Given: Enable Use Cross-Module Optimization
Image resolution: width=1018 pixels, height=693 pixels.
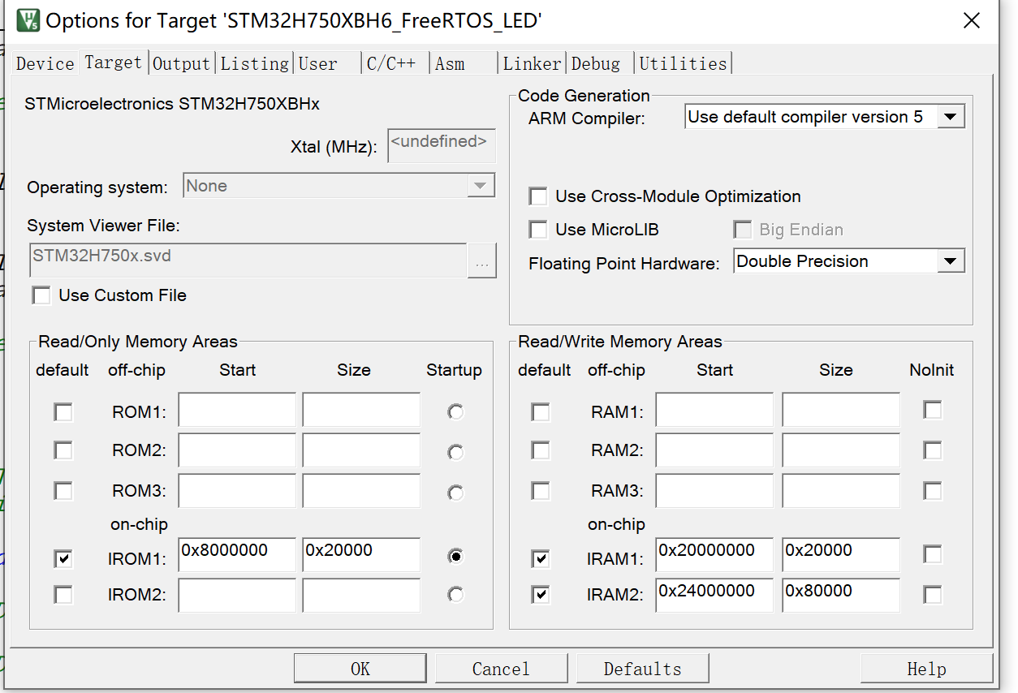Looking at the screenshot, I should tap(537, 196).
